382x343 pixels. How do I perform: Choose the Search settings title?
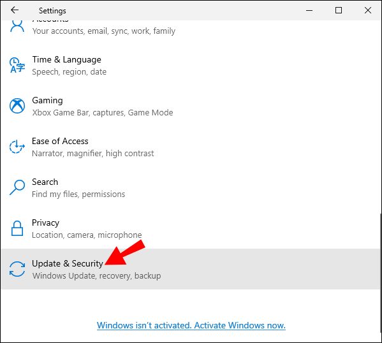click(x=45, y=182)
